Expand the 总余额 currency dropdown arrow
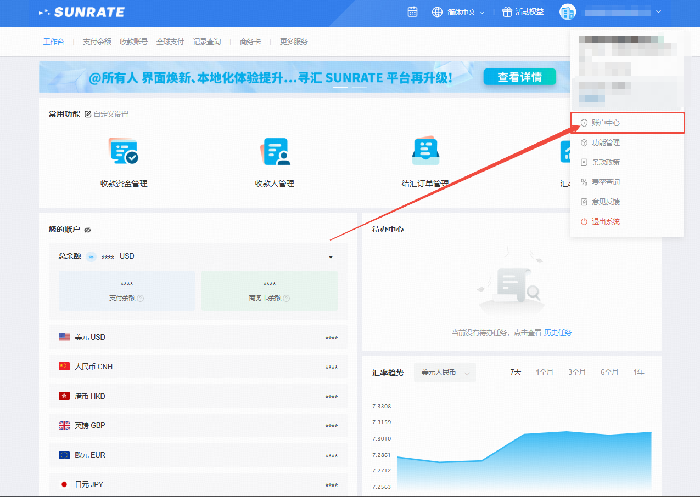This screenshot has height=497, width=700. tap(331, 257)
